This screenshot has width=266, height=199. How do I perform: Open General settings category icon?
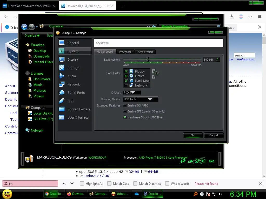coord(62,43)
